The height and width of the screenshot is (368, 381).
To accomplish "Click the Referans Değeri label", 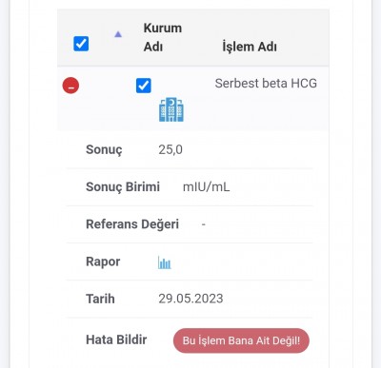I will point(132,224).
